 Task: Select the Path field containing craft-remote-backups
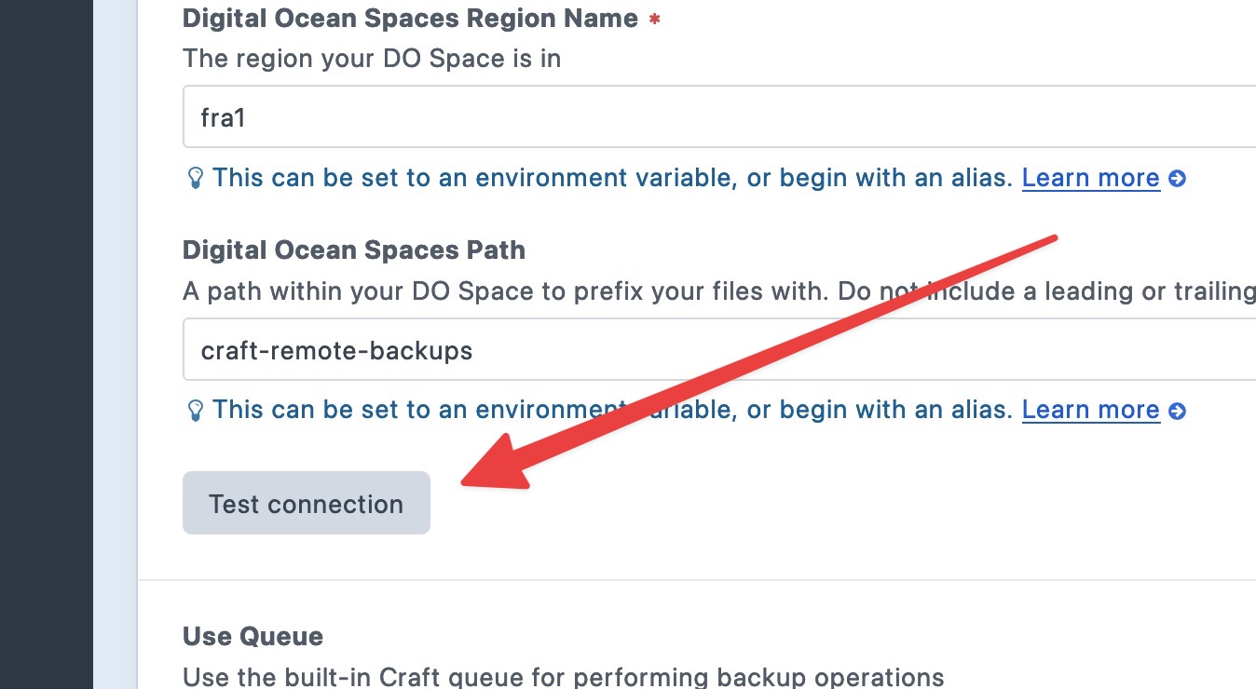719,349
